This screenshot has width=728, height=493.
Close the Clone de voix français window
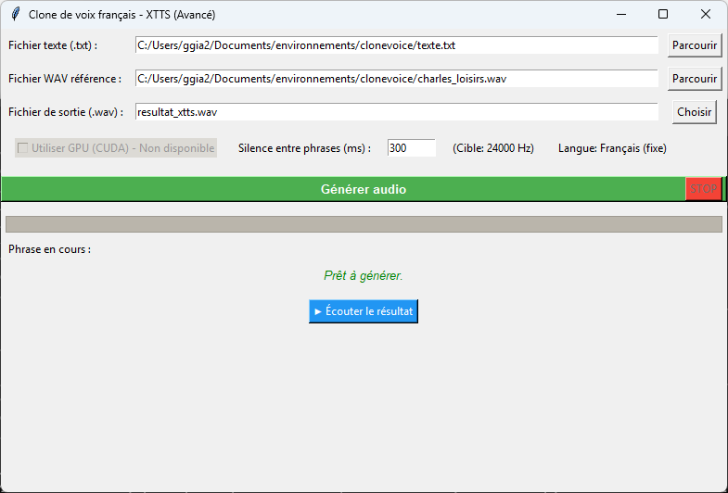pyautogui.click(x=706, y=14)
